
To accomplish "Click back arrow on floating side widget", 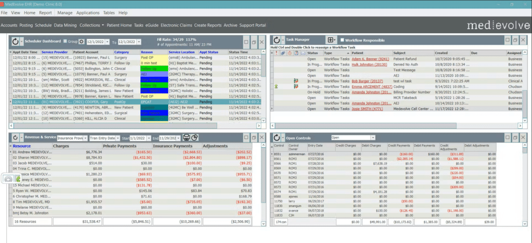I will coord(8,179).
